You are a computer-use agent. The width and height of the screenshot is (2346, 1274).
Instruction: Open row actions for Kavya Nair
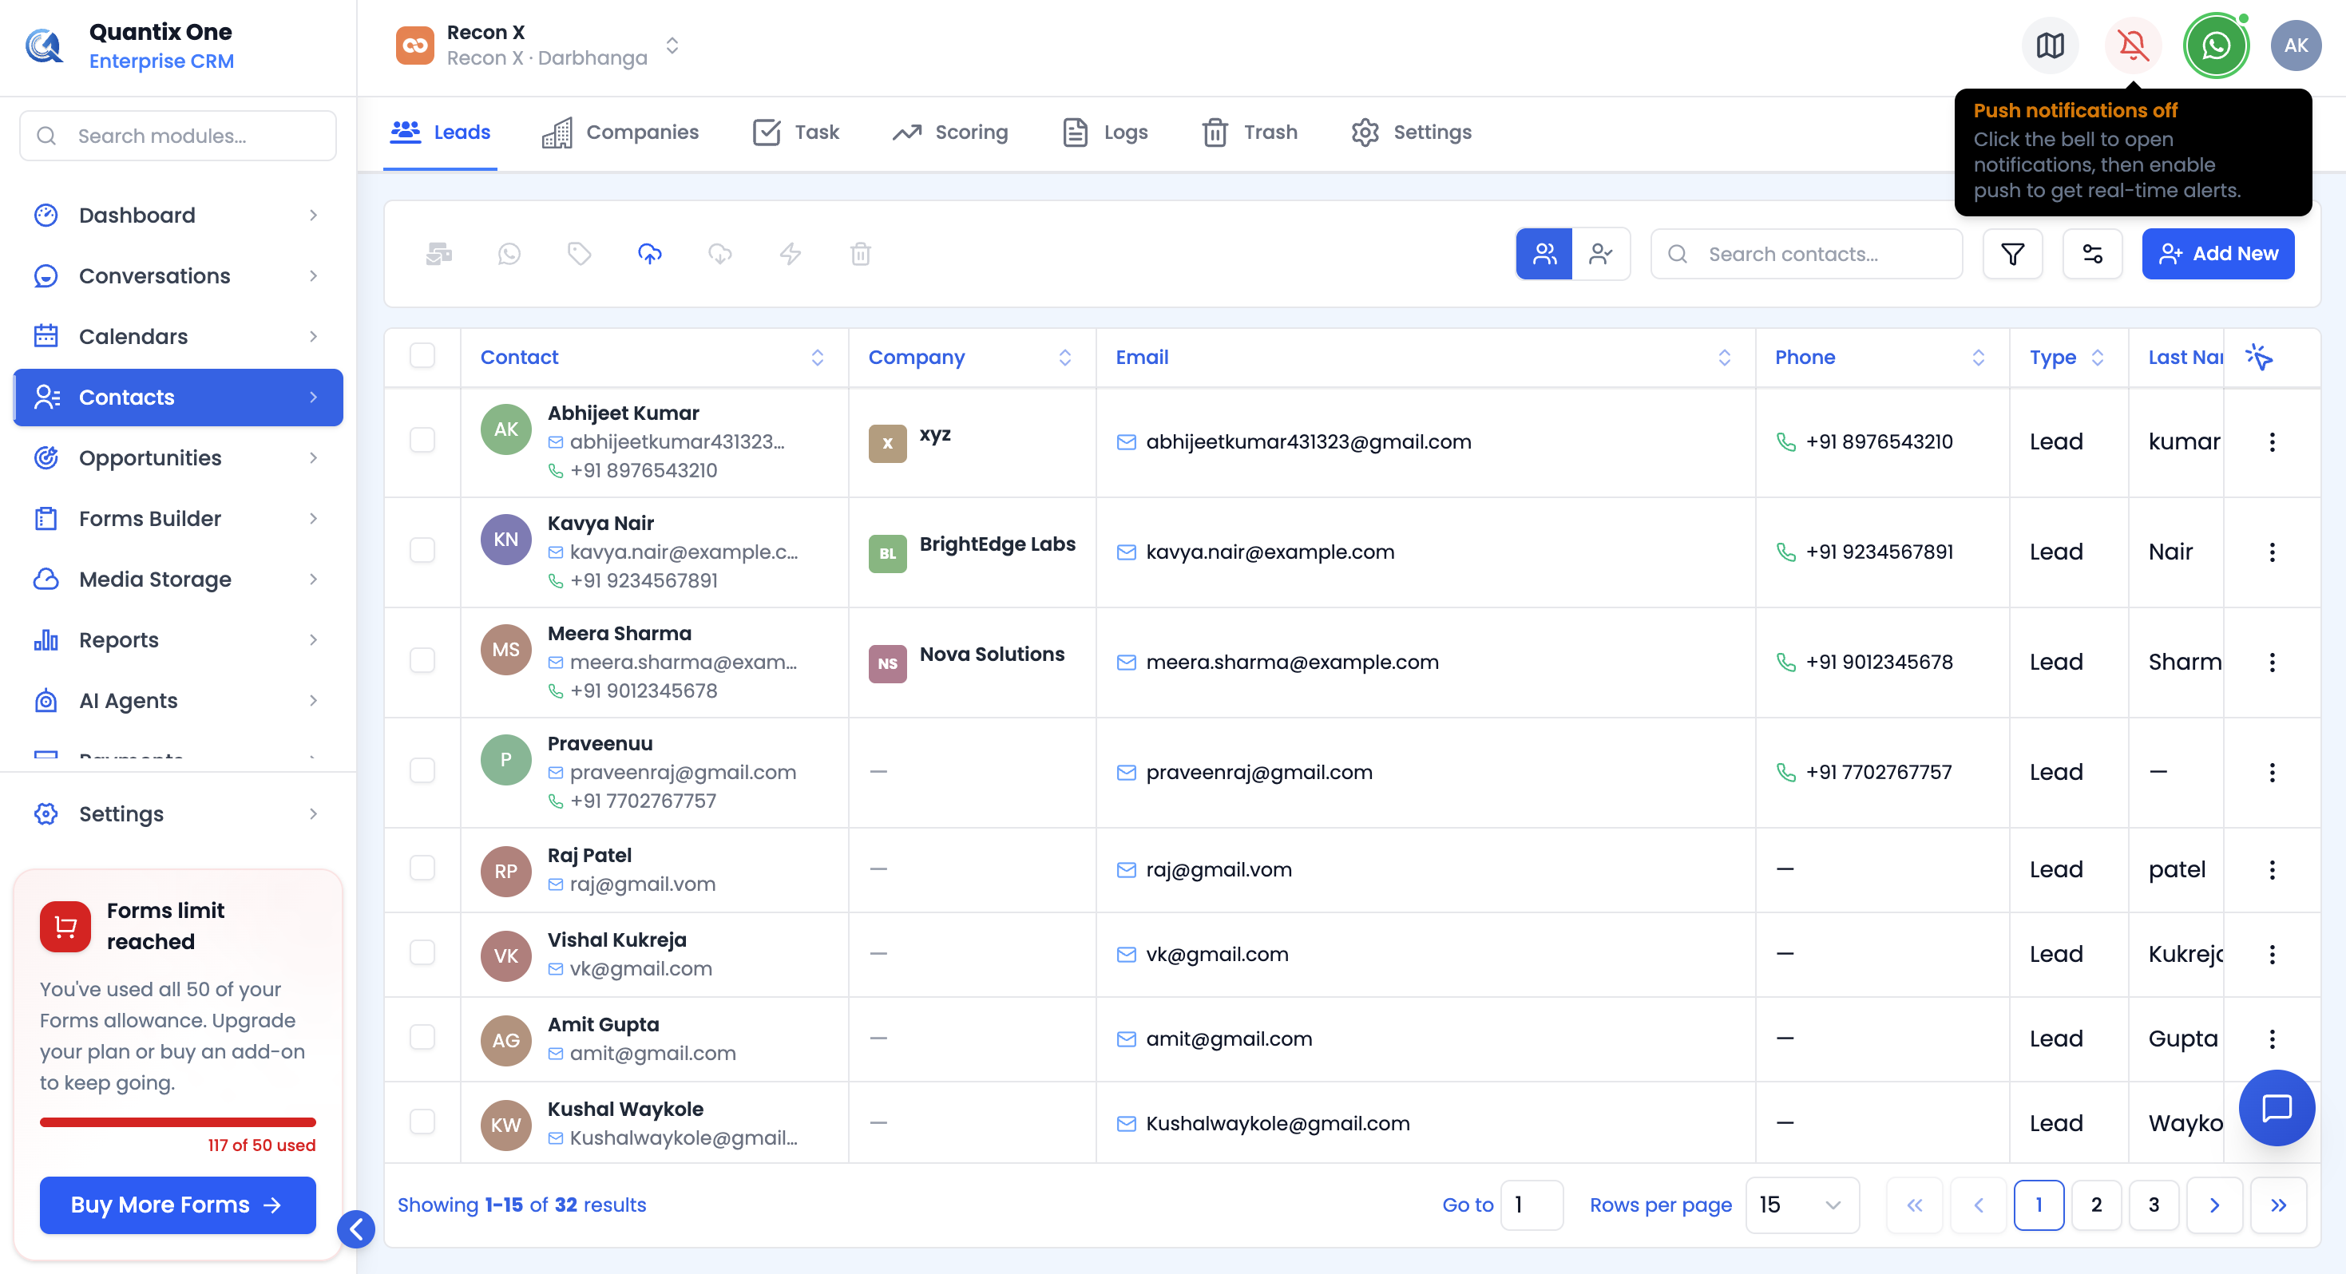(2273, 552)
